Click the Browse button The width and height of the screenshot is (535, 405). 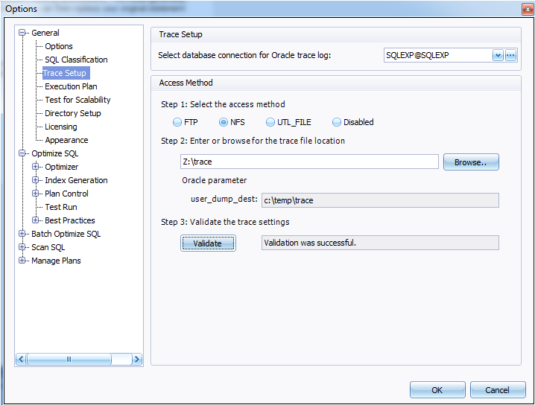click(x=470, y=162)
